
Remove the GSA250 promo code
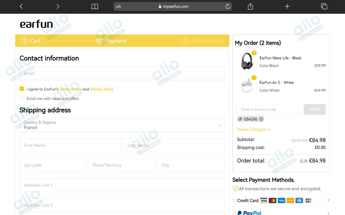[261, 119]
